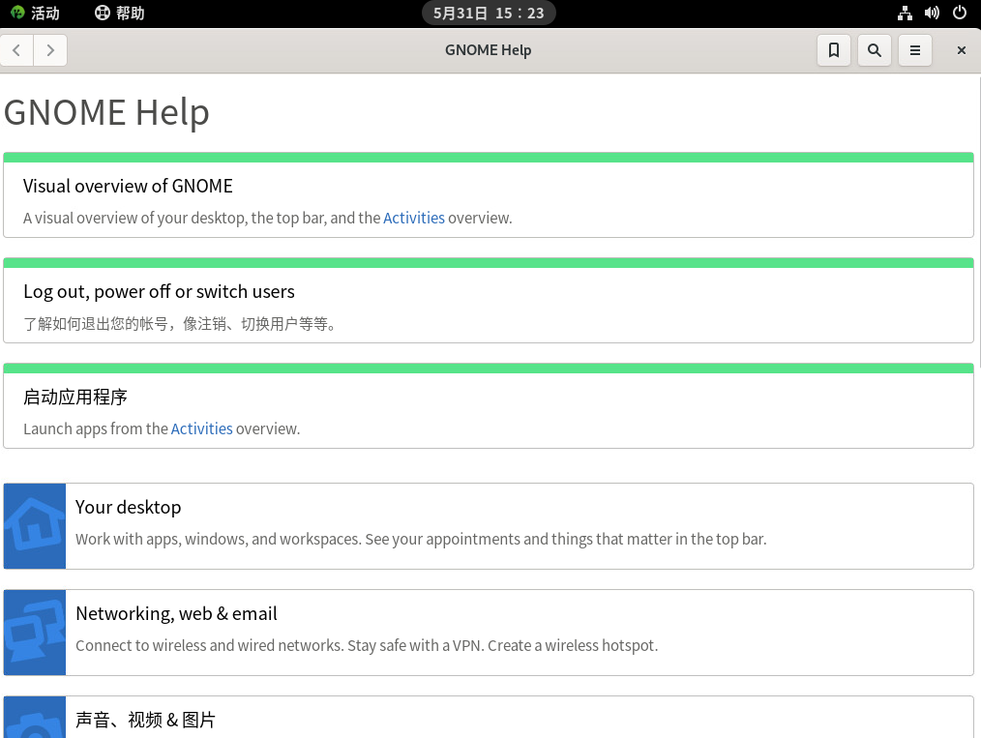The height and width of the screenshot is (738, 981).
Task: Click the forward navigation arrow
Action: point(50,50)
